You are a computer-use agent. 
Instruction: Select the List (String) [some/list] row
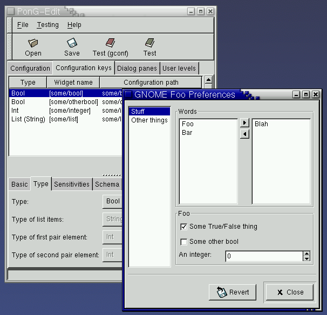point(66,119)
